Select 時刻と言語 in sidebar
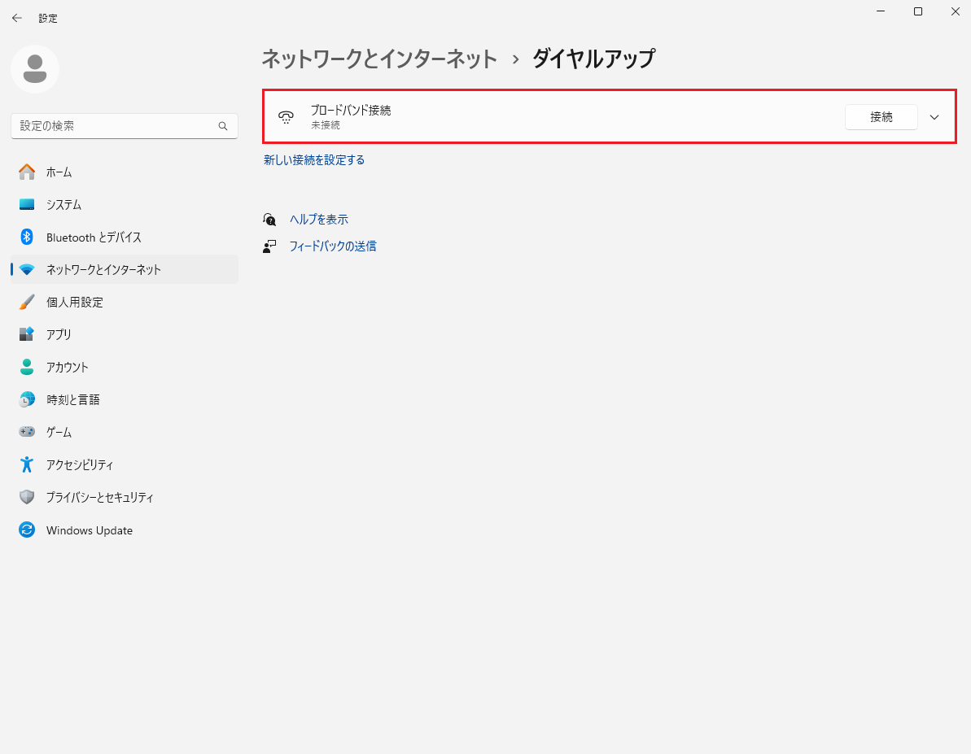This screenshot has width=971, height=754. pyautogui.click(x=25, y=399)
